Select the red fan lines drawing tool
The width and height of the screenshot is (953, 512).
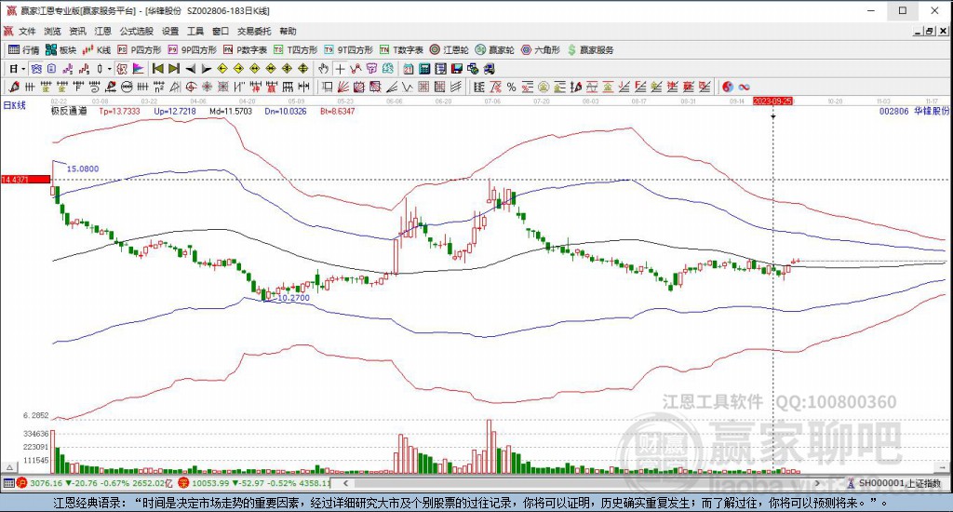pos(342,88)
